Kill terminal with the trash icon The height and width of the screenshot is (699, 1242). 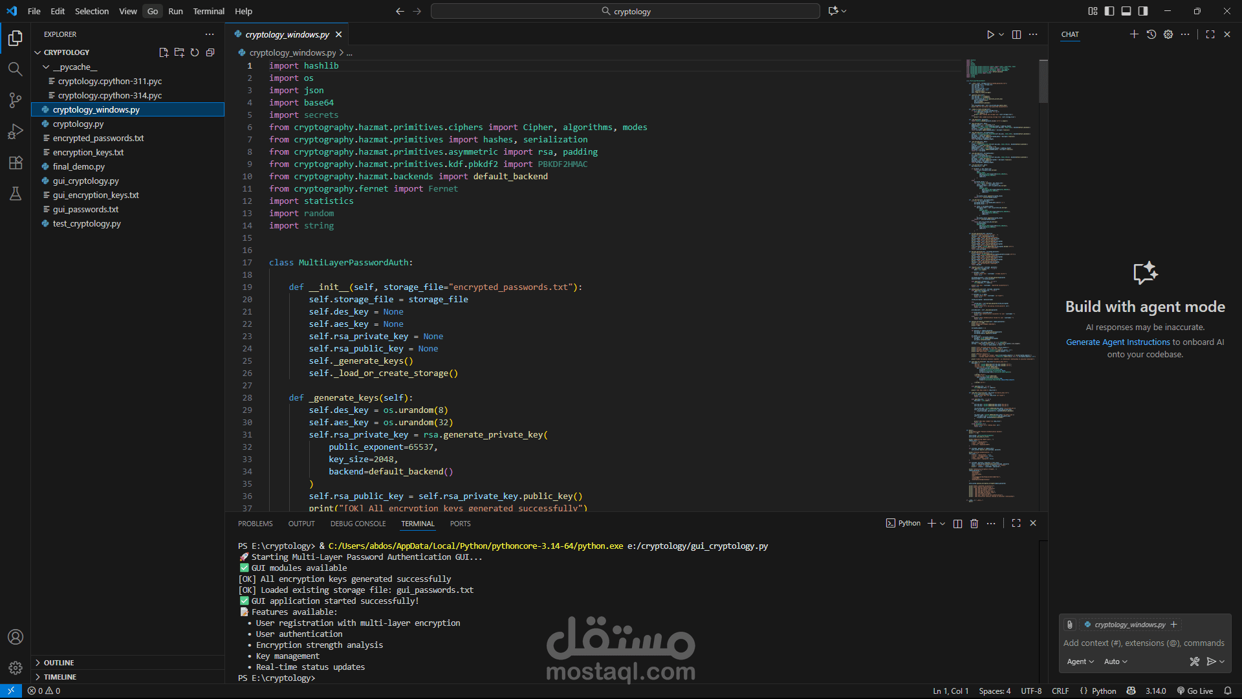(974, 523)
